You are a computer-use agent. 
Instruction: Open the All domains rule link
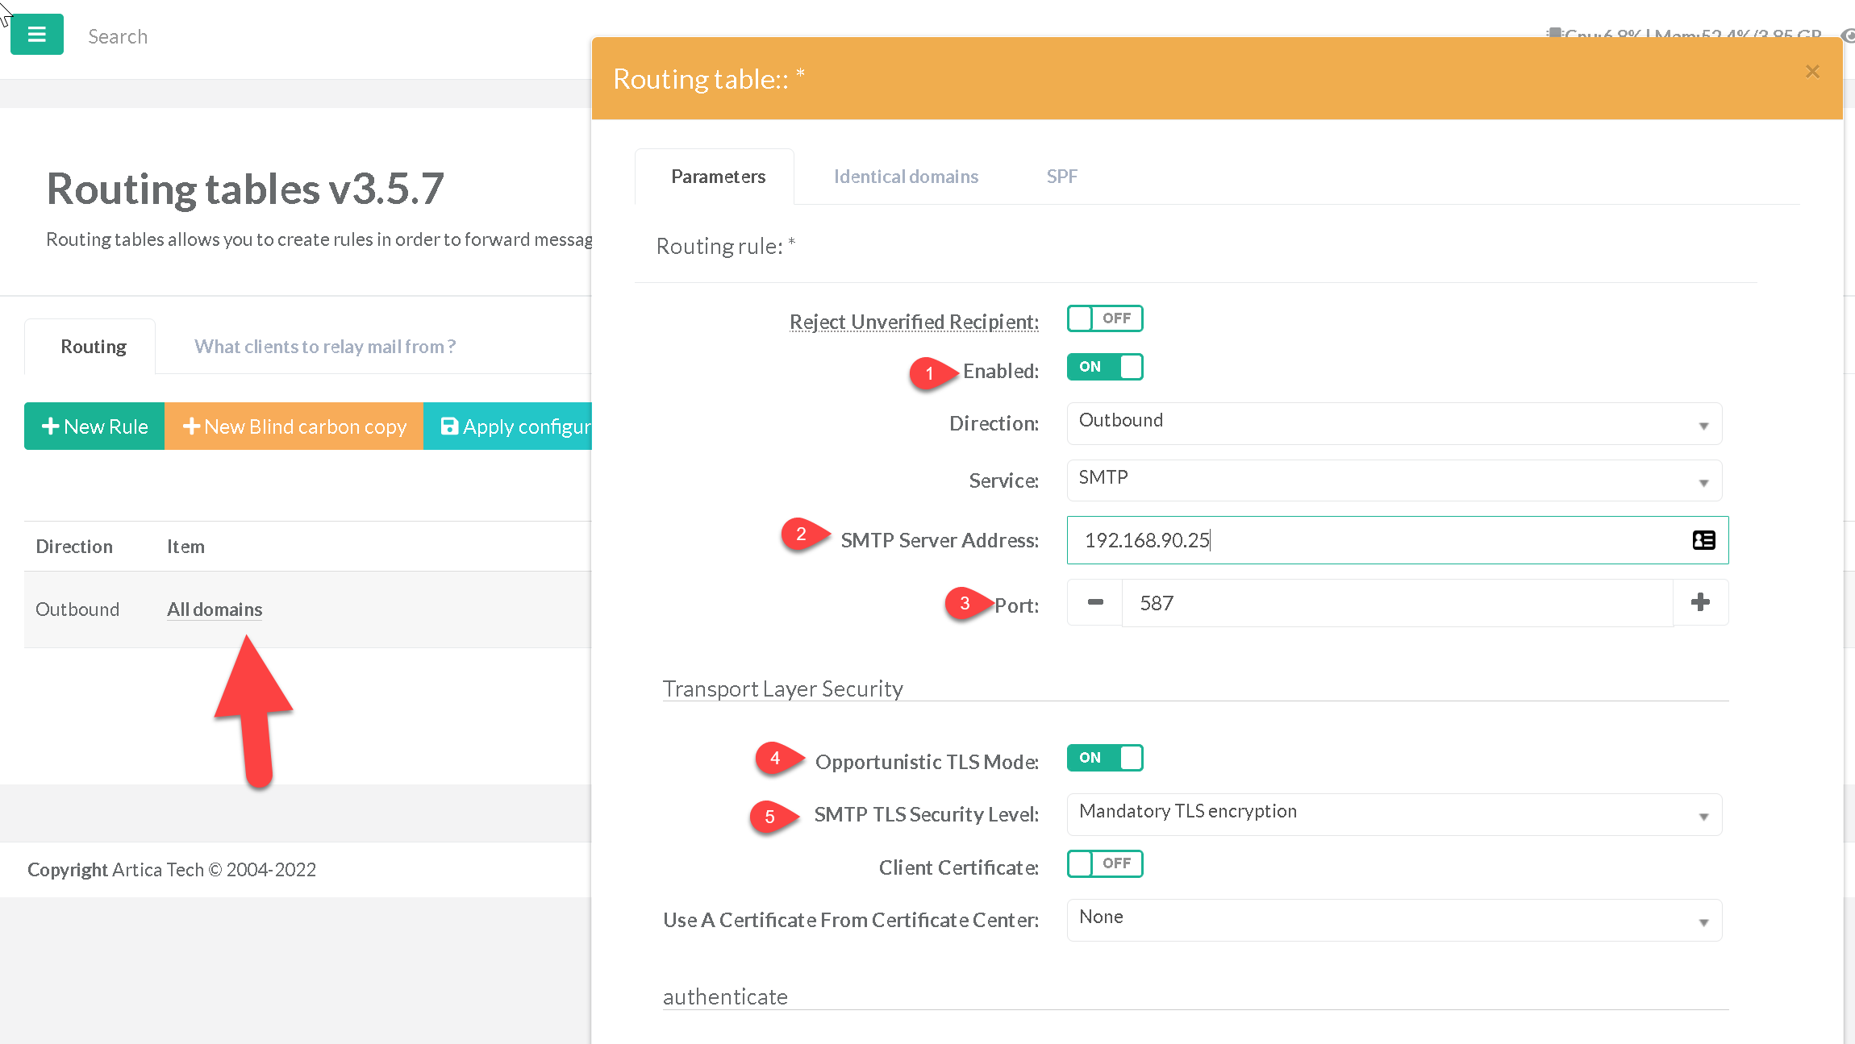click(215, 609)
